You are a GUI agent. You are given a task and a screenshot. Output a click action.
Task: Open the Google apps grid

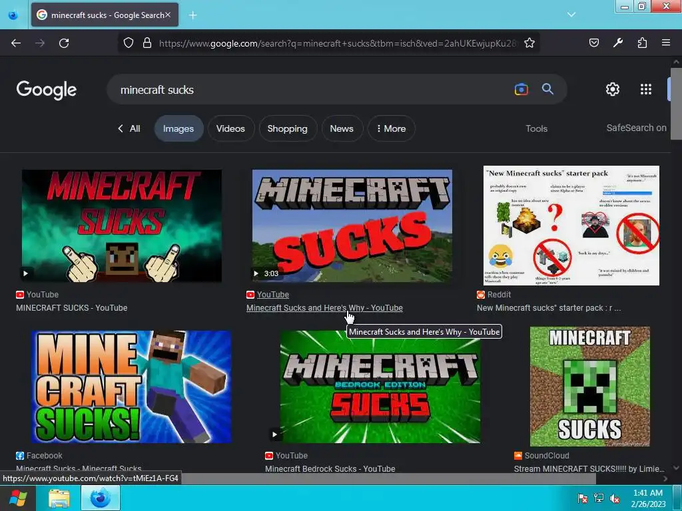[x=646, y=89]
